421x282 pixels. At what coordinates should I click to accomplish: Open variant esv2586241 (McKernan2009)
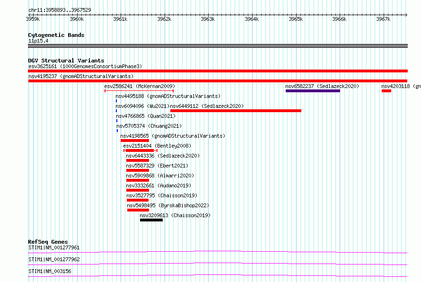140,86
